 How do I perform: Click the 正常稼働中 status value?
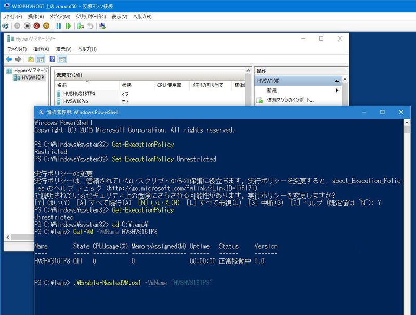[235, 261]
